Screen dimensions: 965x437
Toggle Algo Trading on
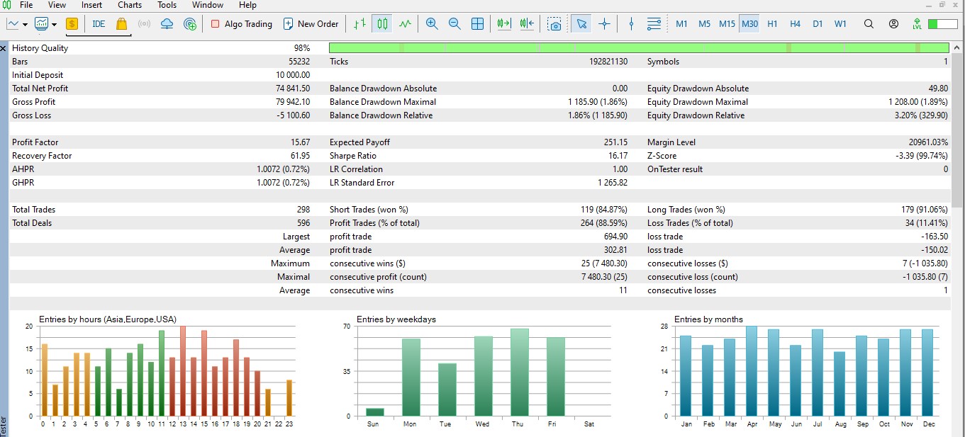click(x=241, y=23)
